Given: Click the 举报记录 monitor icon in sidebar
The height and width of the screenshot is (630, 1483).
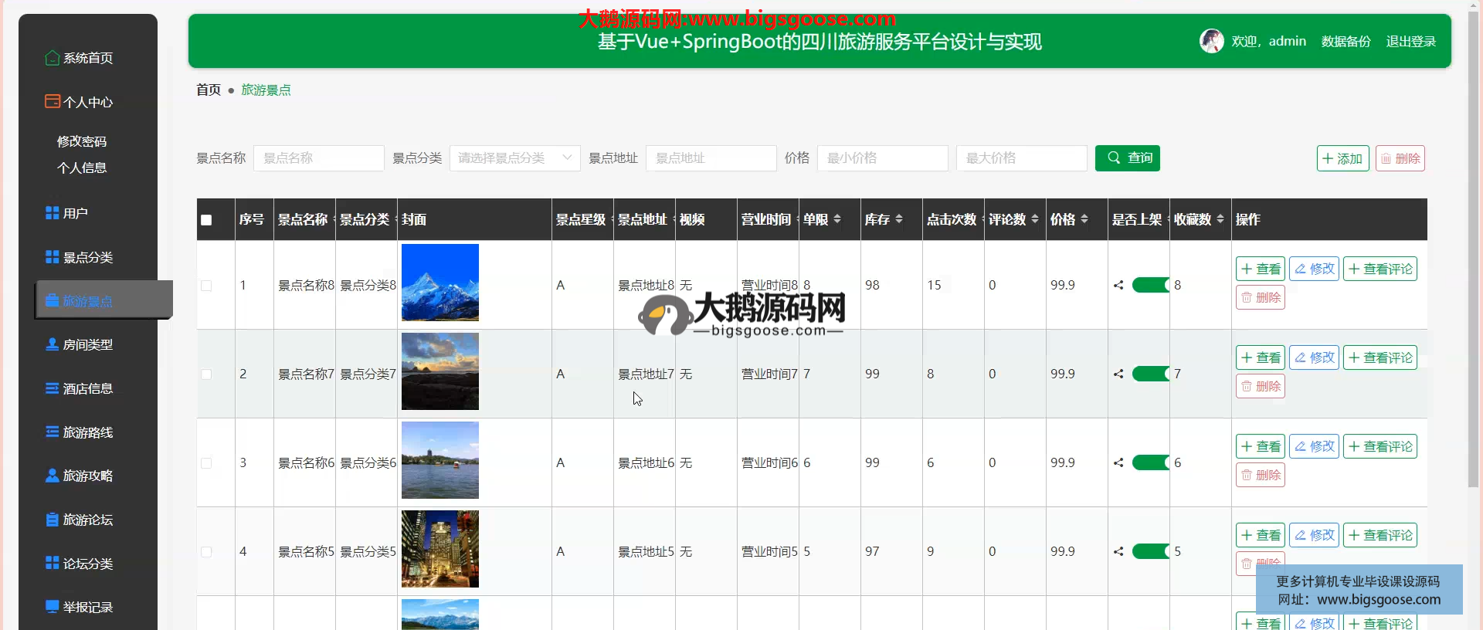Looking at the screenshot, I should (x=52, y=607).
